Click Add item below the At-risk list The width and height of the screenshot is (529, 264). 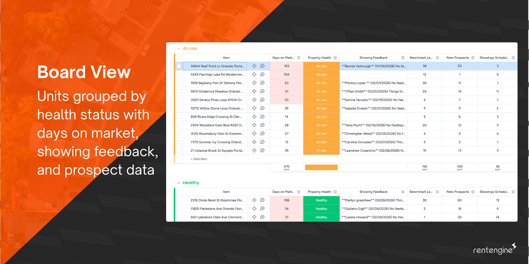pyautogui.click(x=198, y=159)
